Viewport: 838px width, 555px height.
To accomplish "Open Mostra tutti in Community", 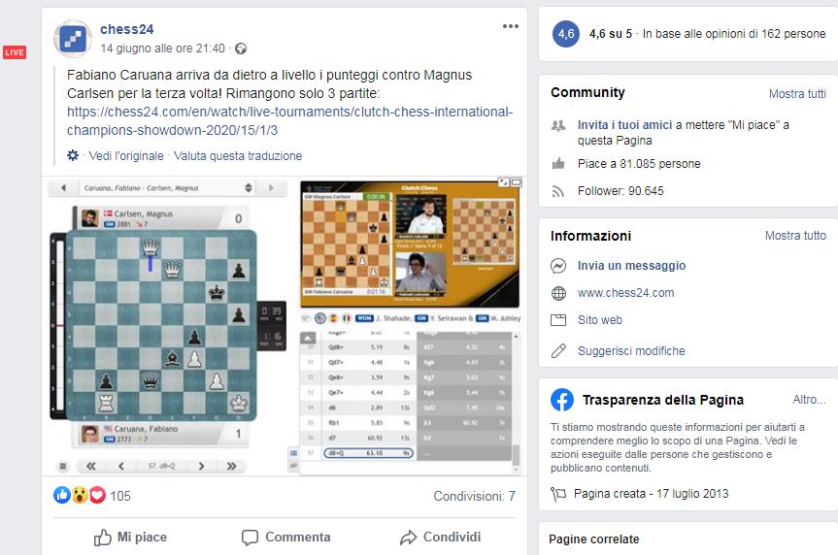I will pyautogui.click(x=797, y=94).
